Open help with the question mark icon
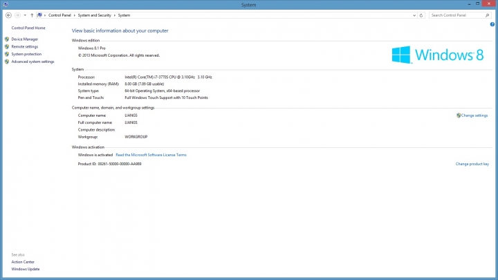 pyautogui.click(x=492, y=24)
